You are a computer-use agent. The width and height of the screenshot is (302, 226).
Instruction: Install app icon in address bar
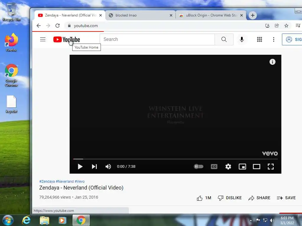click(267, 26)
